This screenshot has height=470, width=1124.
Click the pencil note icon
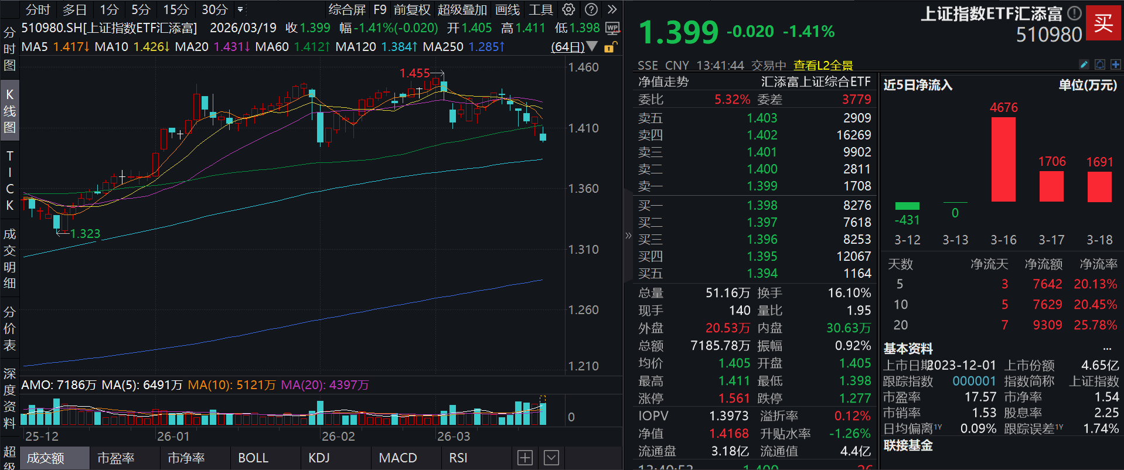1084,64
